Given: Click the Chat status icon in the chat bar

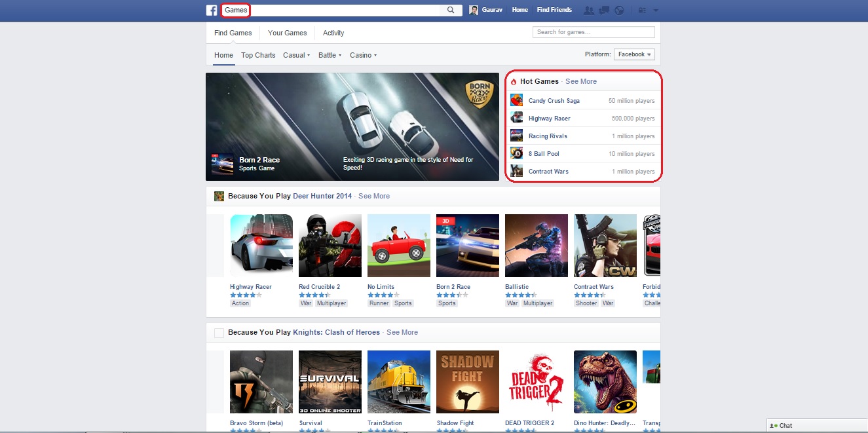Looking at the screenshot, I should (x=774, y=426).
